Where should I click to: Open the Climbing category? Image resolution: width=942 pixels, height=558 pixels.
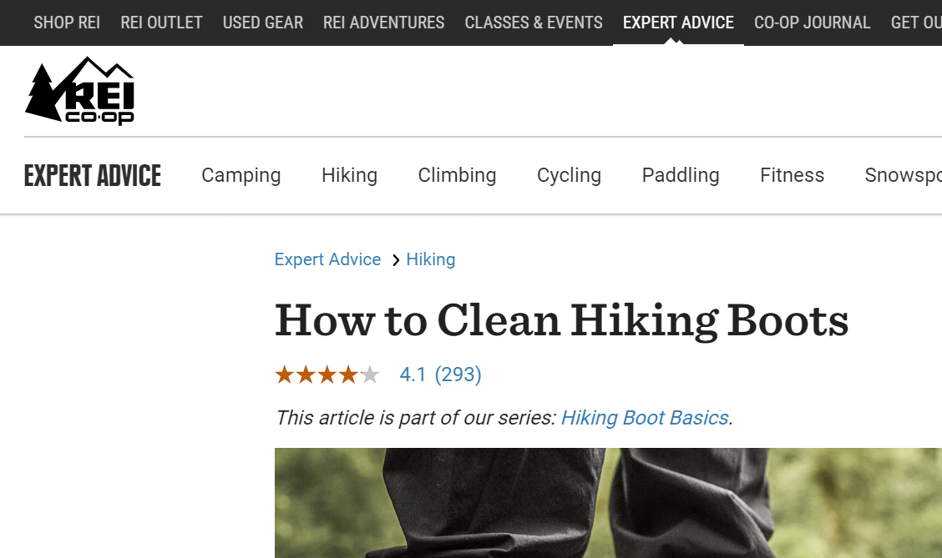click(x=457, y=175)
